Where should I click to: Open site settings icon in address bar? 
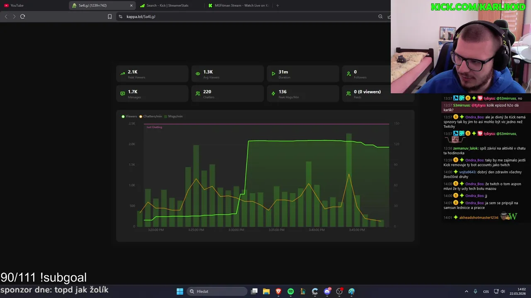[120, 17]
